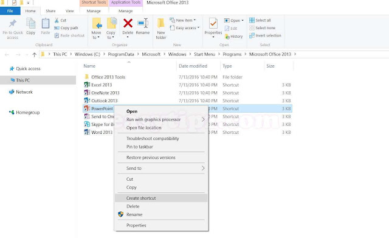Select This PC in the sidebar
The height and width of the screenshot is (238, 389).
[38, 80]
